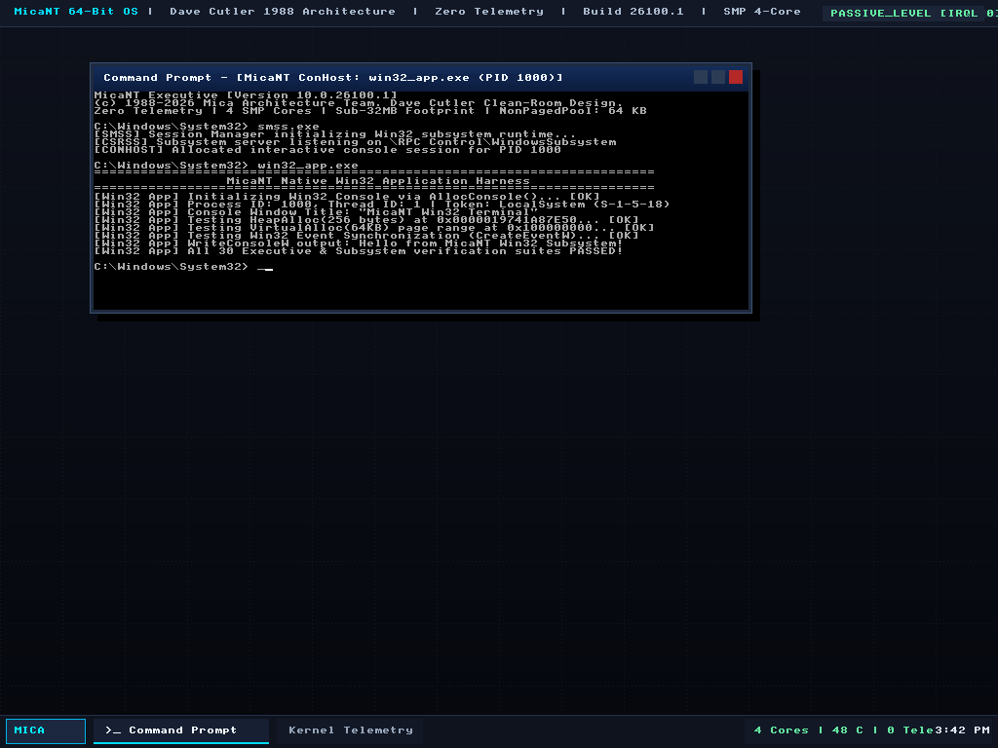Click the [SMSS] Session Manager line
The image size is (998, 748).
[335, 134]
